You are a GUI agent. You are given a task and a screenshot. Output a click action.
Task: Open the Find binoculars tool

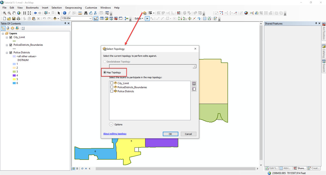pos(86,13)
